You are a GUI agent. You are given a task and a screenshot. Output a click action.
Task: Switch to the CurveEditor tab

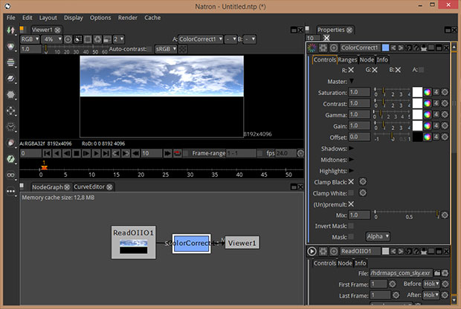(x=89, y=186)
